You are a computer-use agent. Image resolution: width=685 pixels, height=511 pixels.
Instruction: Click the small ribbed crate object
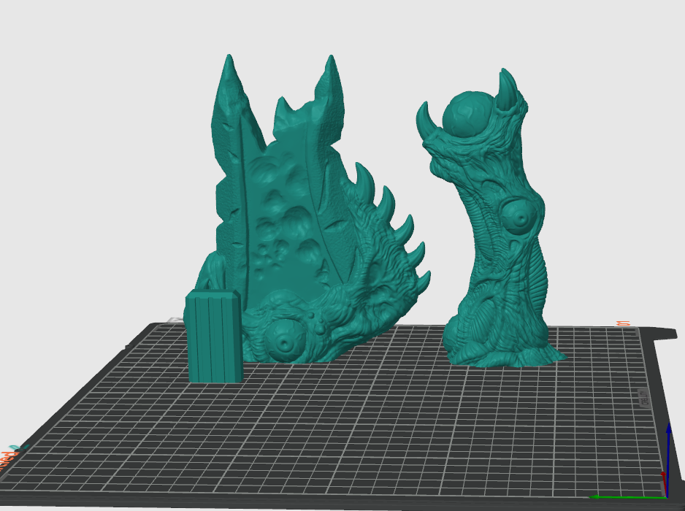212,336
